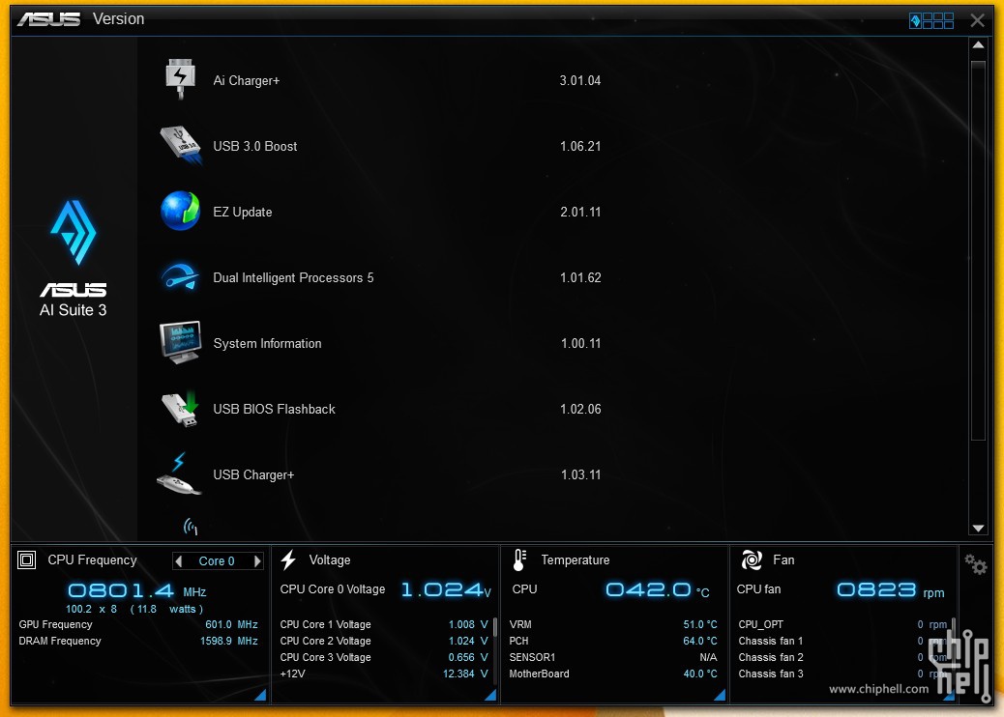Click the CPU Frequency panel title
1004x717 pixels.
pos(92,560)
